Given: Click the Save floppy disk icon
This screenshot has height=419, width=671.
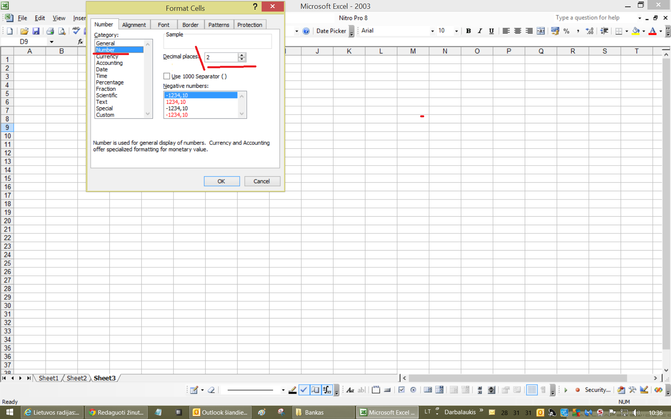Looking at the screenshot, I should coord(36,31).
